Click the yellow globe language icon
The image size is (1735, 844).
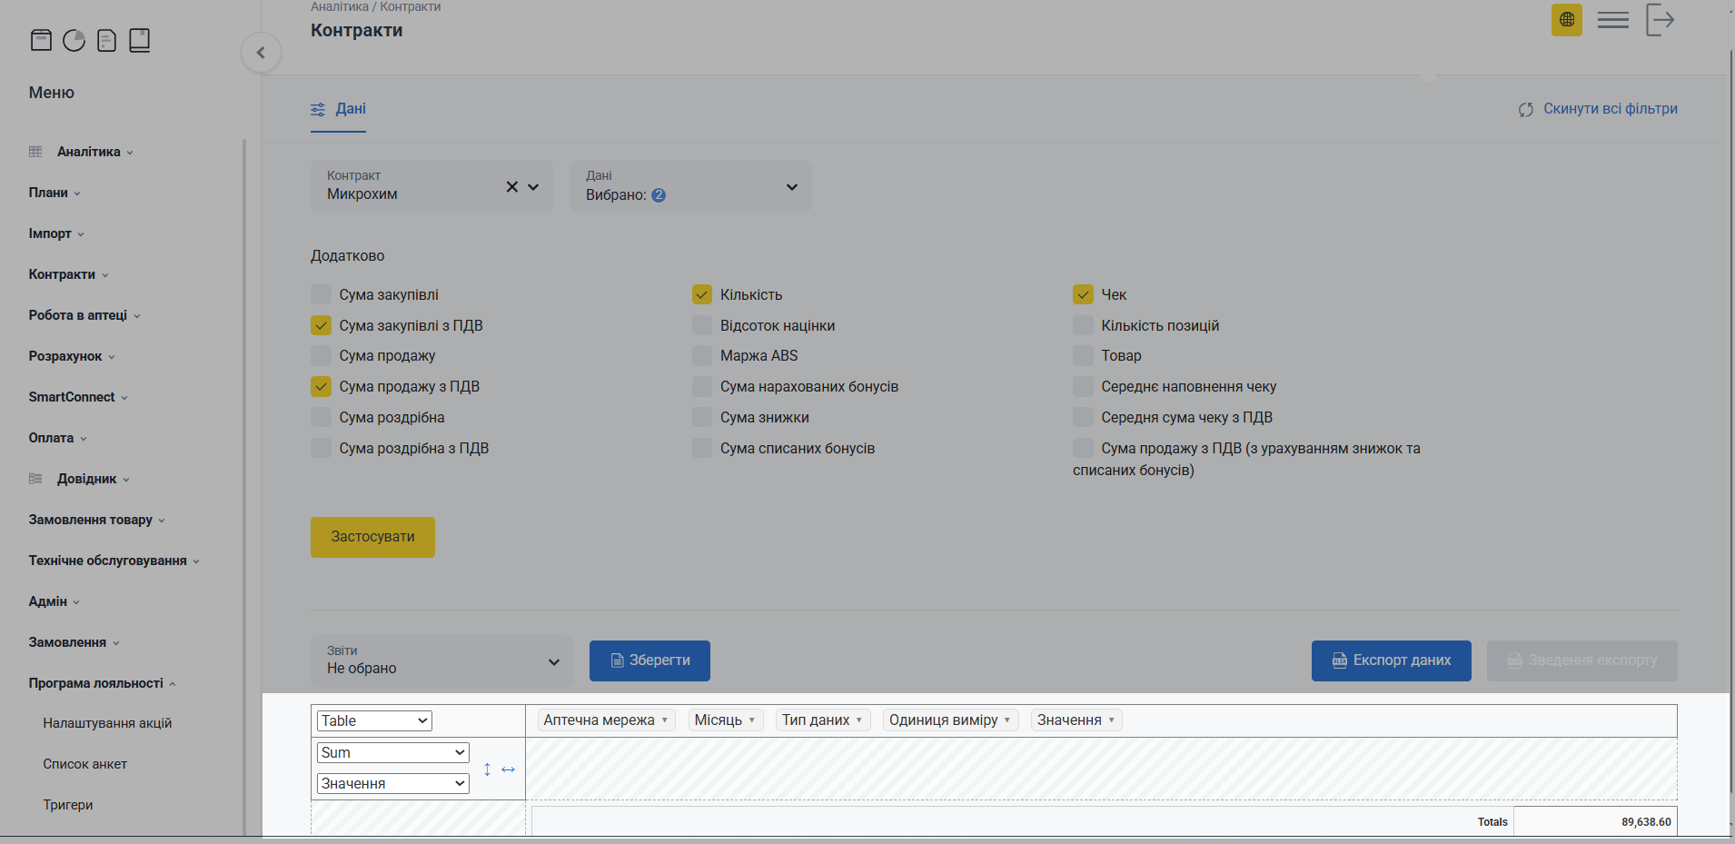1566,20
